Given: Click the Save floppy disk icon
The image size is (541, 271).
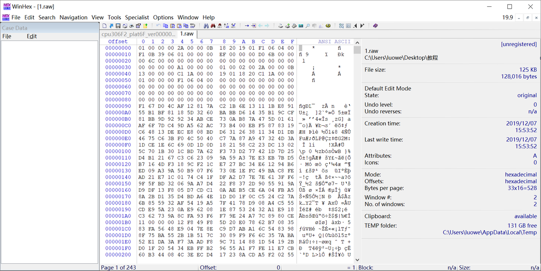Looking at the screenshot, I should click(x=118, y=26).
